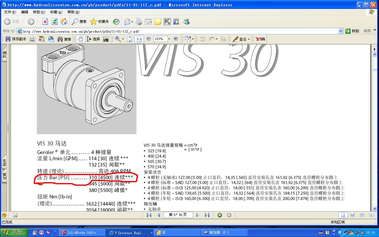Go to the first PDF page
This screenshot has width=379, height=237.
(149, 215)
